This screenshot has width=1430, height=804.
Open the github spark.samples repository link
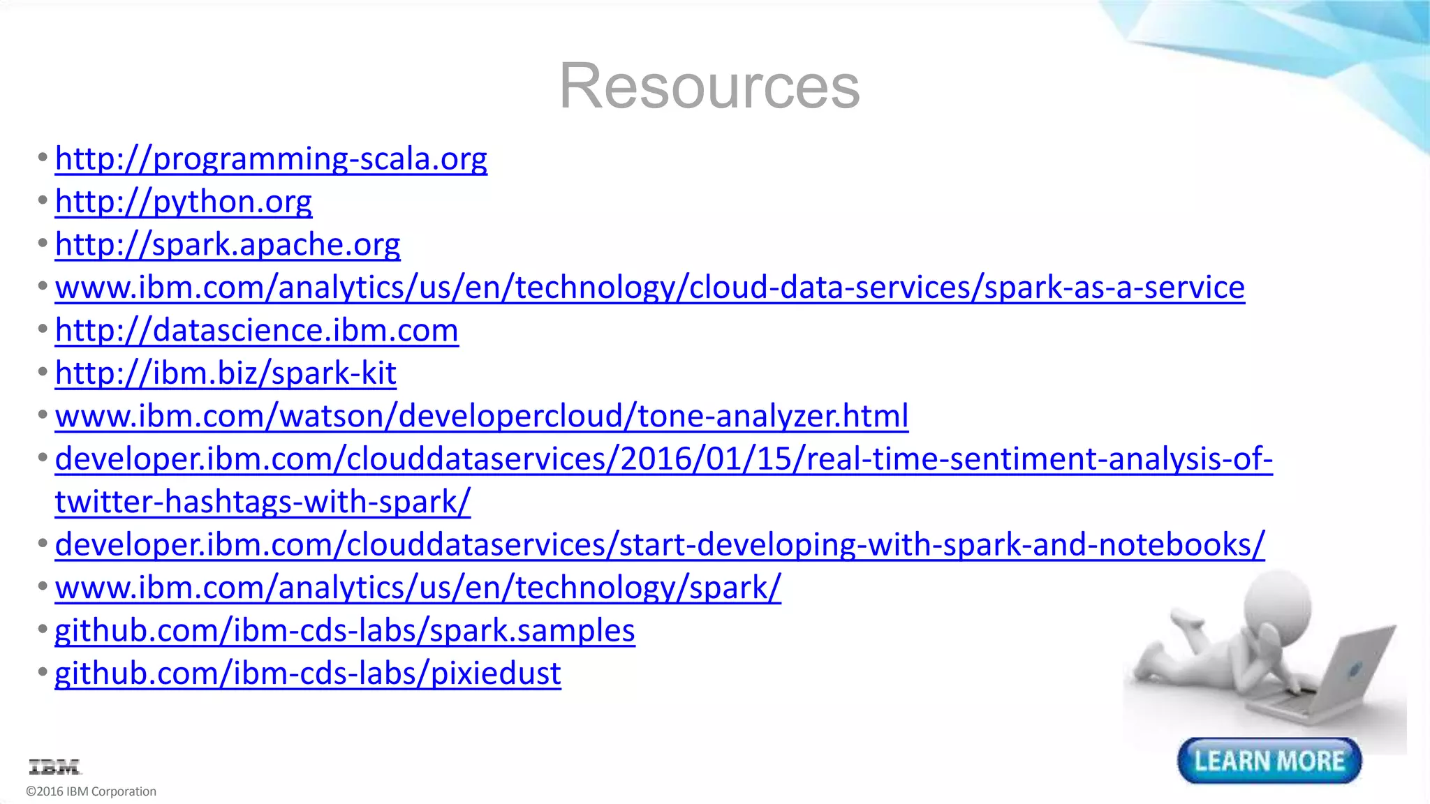point(345,631)
